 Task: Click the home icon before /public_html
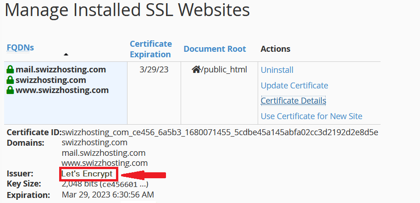pyautogui.click(x=196, y=70)
